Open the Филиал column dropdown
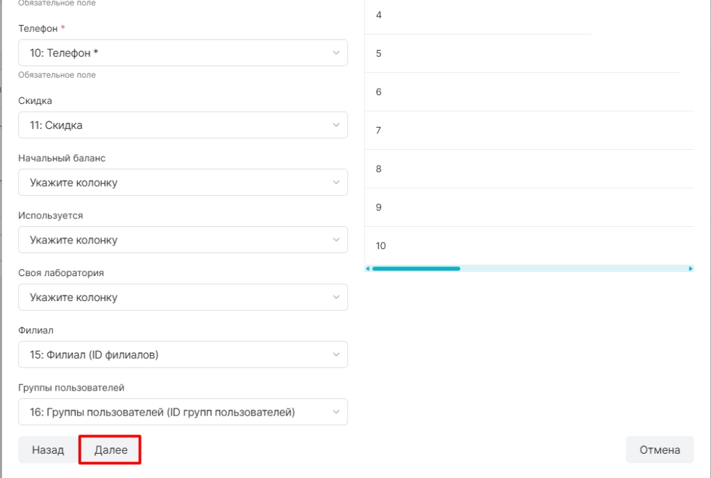Screen dimensions: 711x478 click(x=183, y=355)
